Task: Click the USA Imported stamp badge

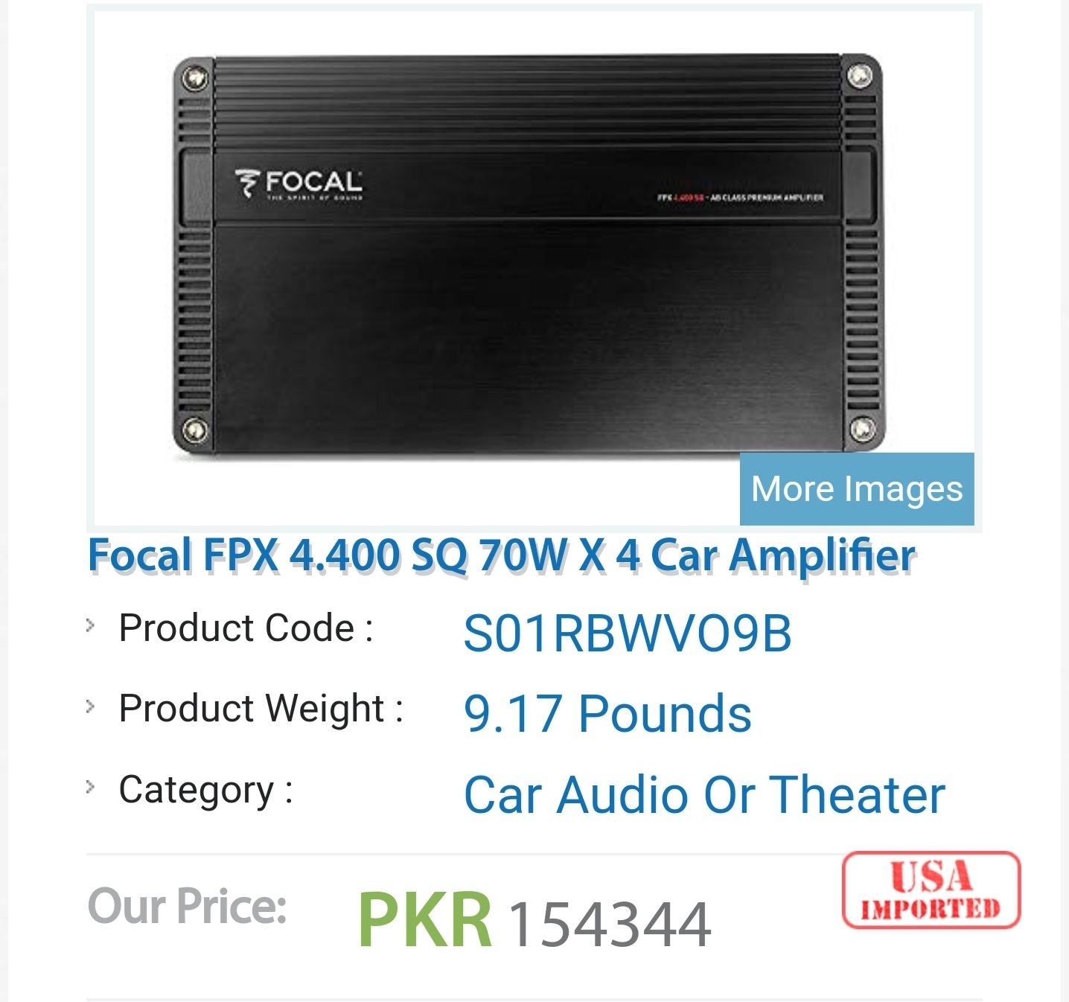Action: coord(931,890)
